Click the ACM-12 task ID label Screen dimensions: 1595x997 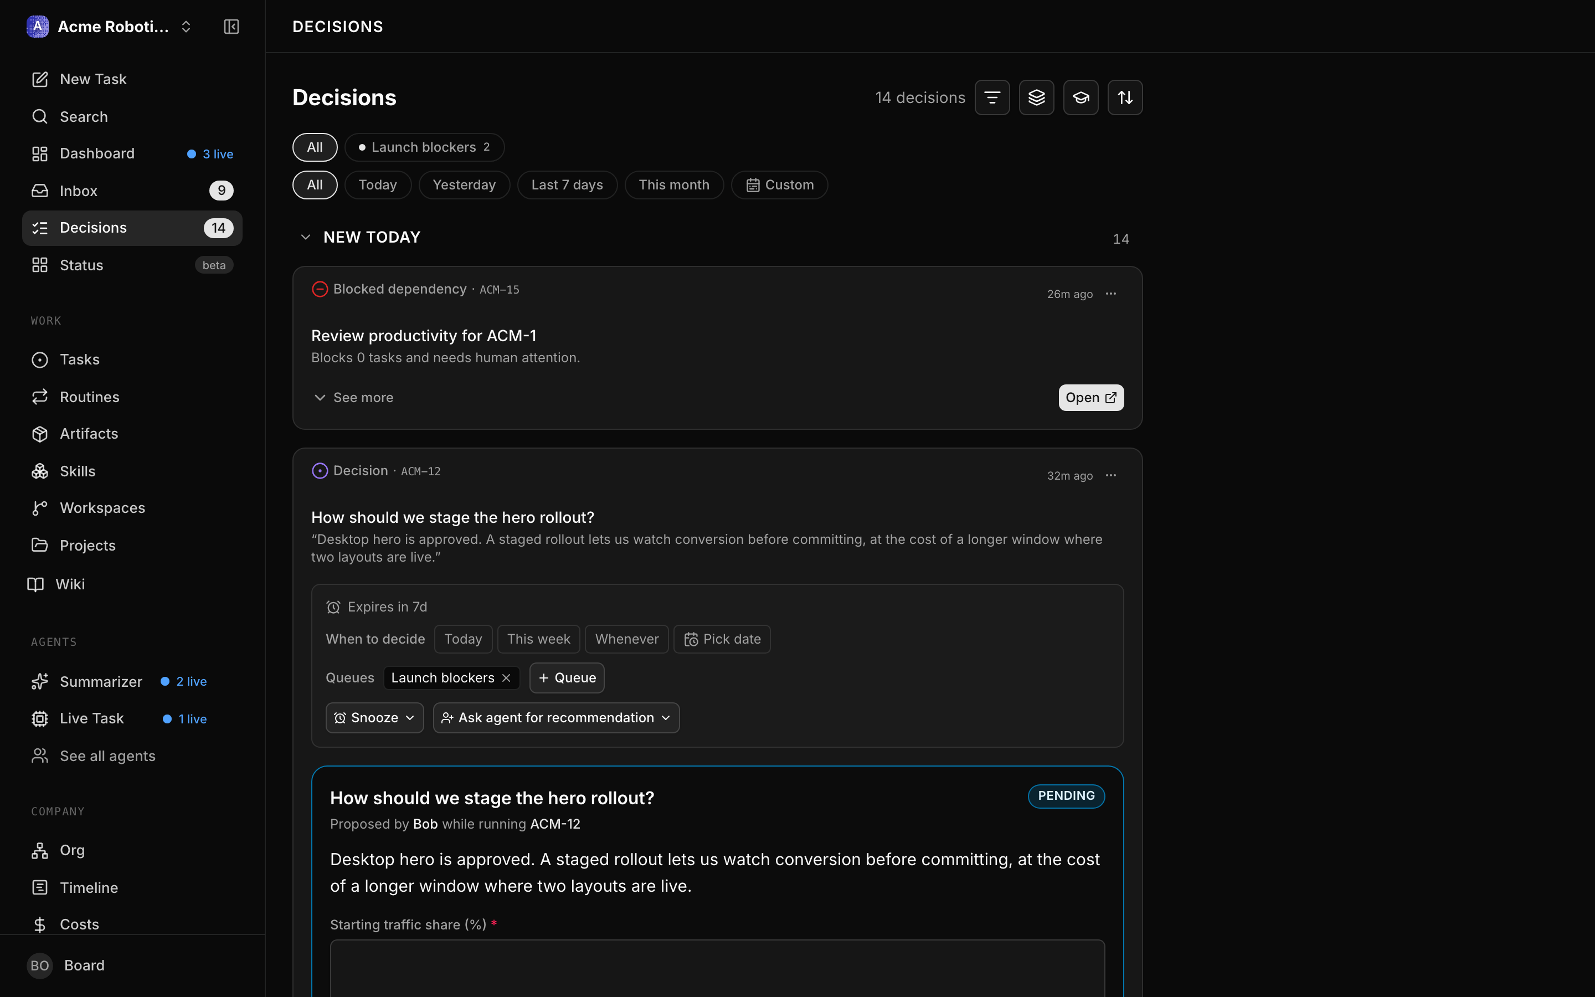[x=420, y=471]
